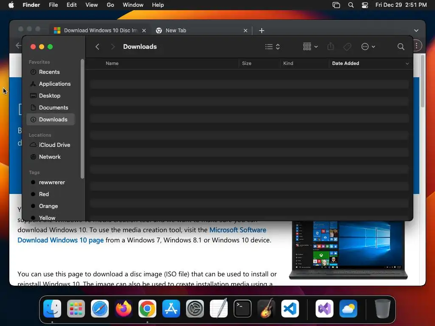This screenshot has height=326, width=435.
Task: Open TextEdit from the Dock
Action: pyautogui.click(x=219, y=309)
